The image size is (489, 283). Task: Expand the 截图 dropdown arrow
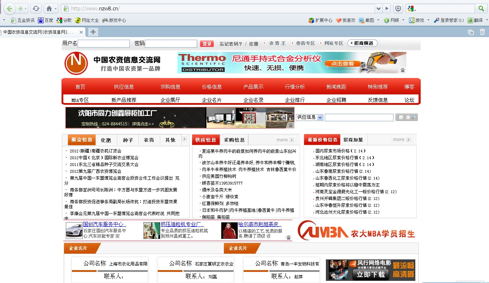378,20
